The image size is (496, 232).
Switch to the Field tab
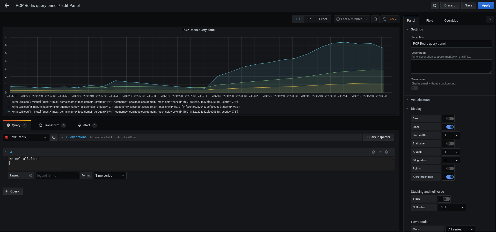coord(430,21)
